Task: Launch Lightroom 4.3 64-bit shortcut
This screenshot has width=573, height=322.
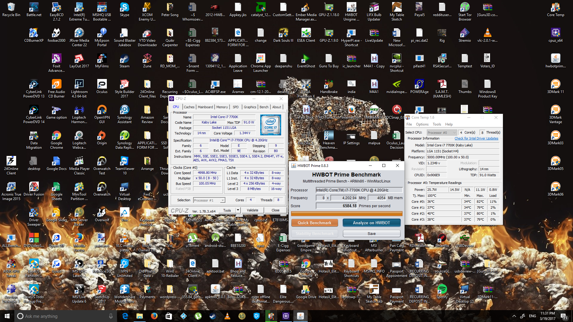Action: point(79,89)
